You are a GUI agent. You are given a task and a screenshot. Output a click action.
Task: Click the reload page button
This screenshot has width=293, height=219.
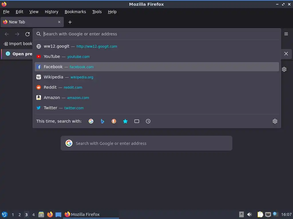27,34
